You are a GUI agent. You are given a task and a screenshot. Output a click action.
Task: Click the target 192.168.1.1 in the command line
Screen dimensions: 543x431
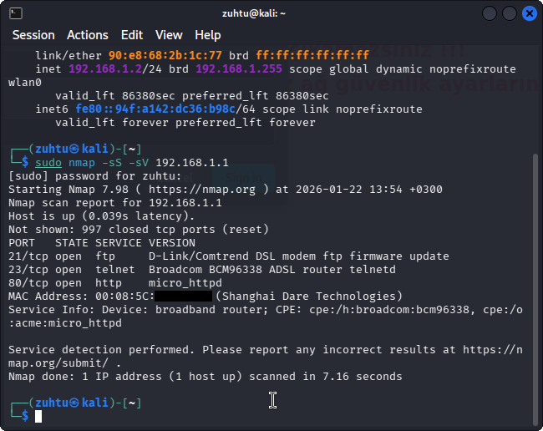click(192, 162)
